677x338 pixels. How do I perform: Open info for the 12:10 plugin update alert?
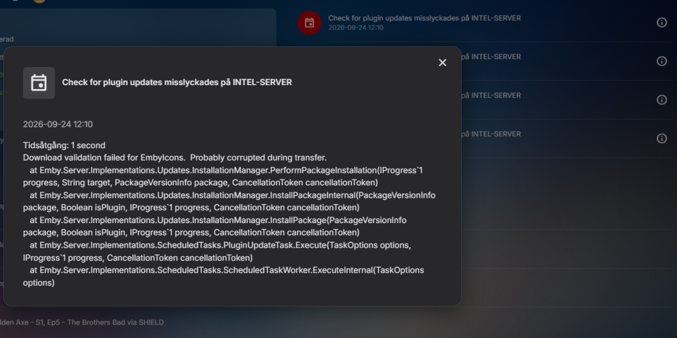click(x=662, y=23)
